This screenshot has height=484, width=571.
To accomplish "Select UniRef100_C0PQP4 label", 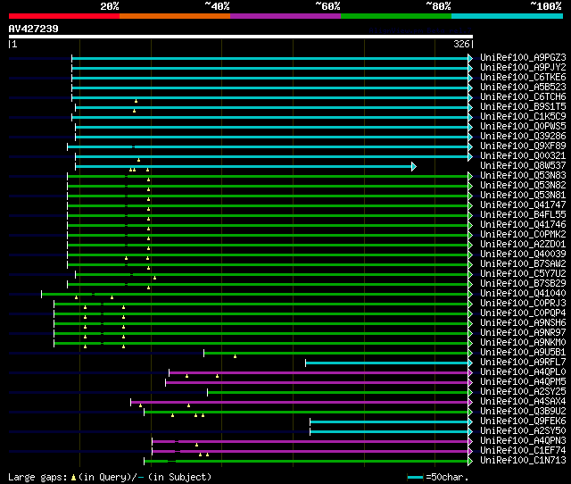I will pyautogui.click(x=523, y=313).
